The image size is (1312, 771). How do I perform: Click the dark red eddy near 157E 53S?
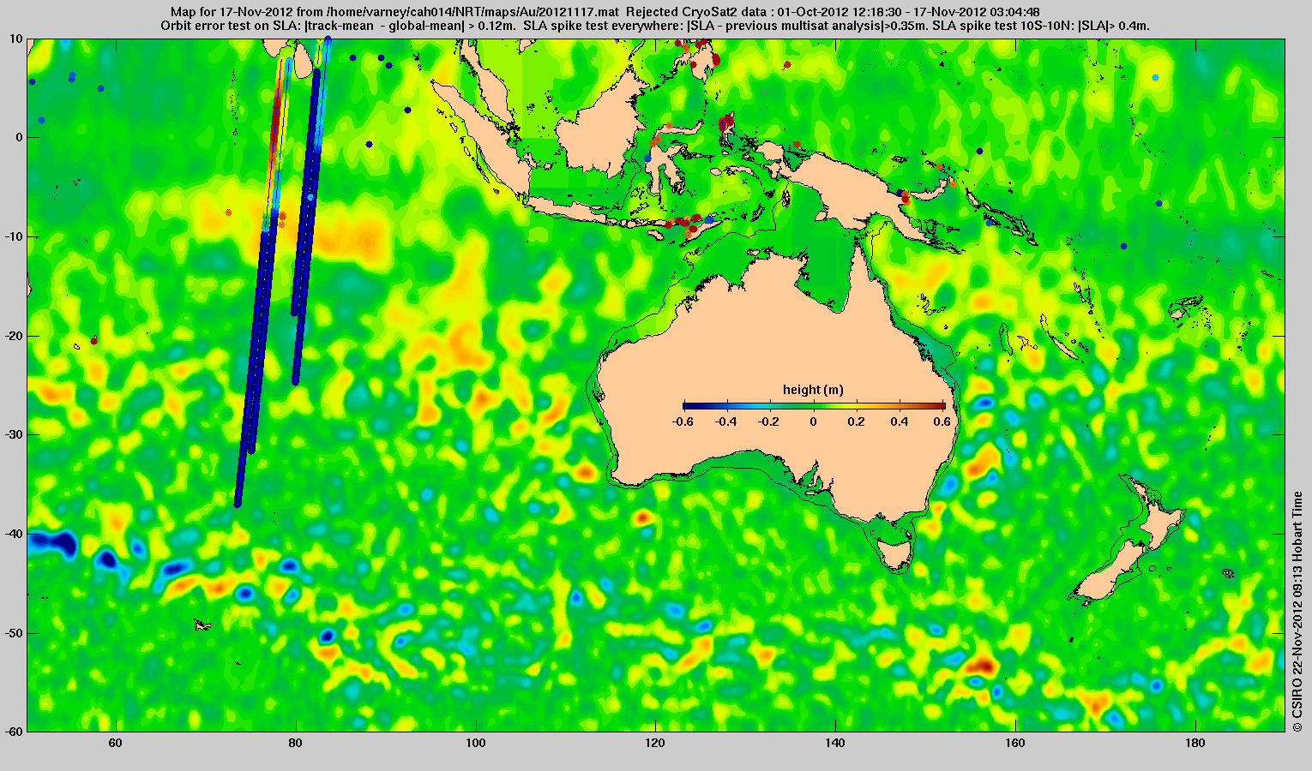tap(982, 666)
